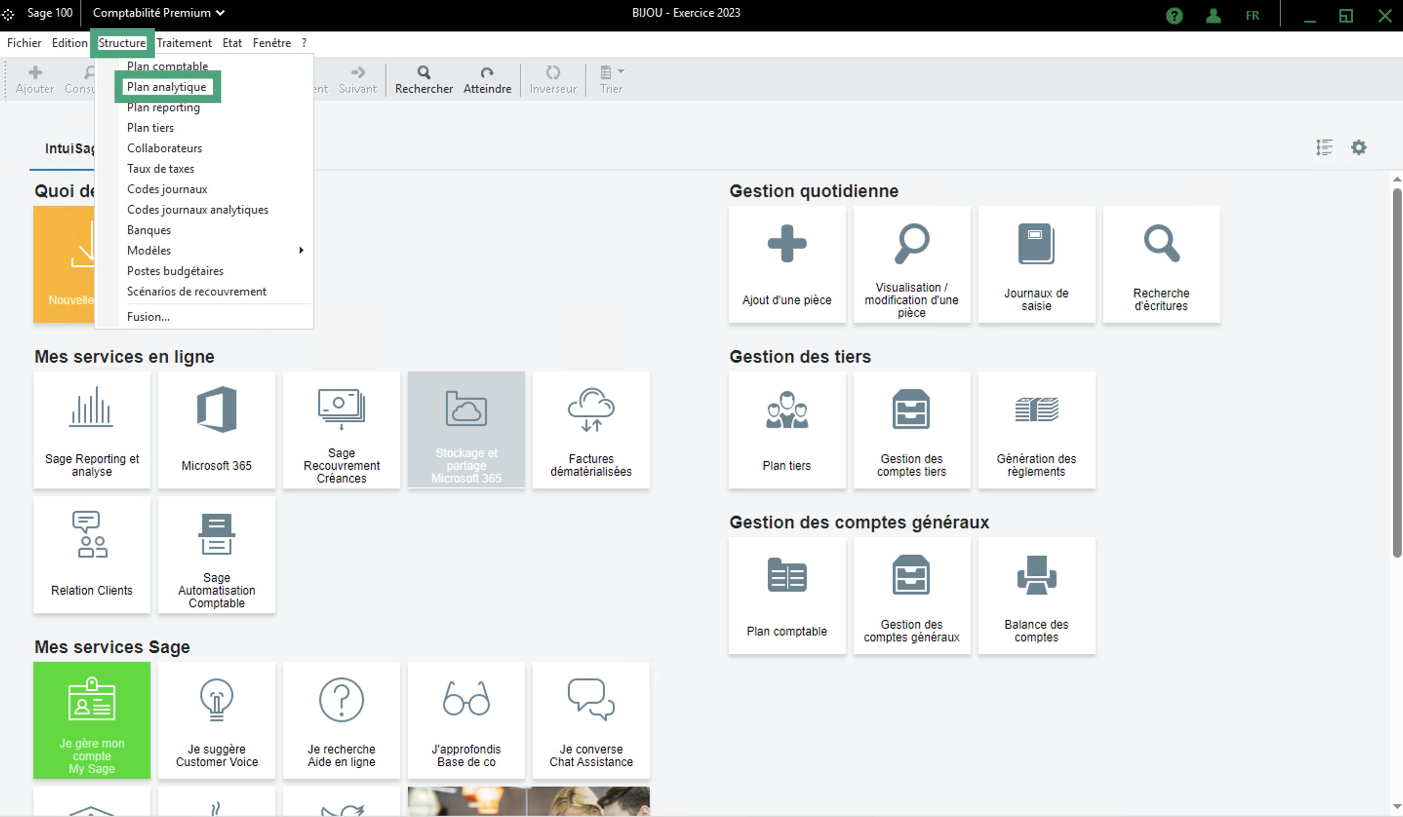
Task: Open the Factures dématérialisées tile
Action: point(591,430)
